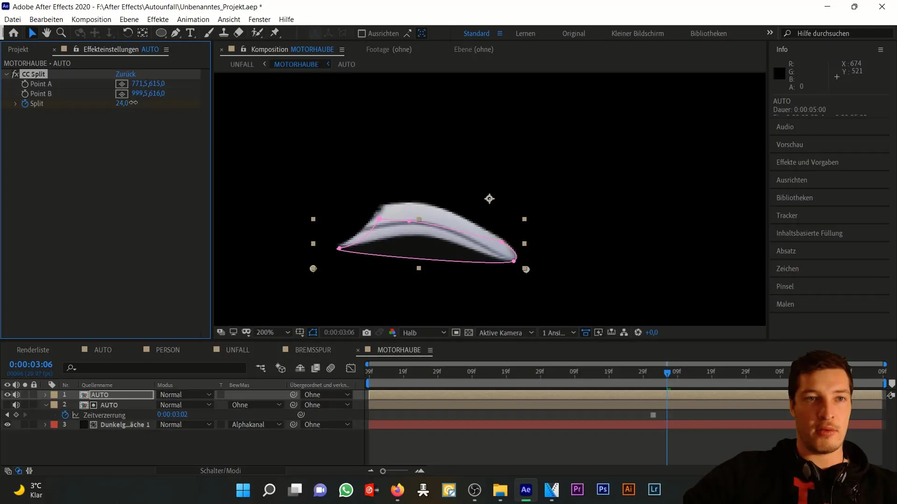The image size is (897, 504).
Task: Switch to the UNFALL timeline tab
Action: point(237,350)
